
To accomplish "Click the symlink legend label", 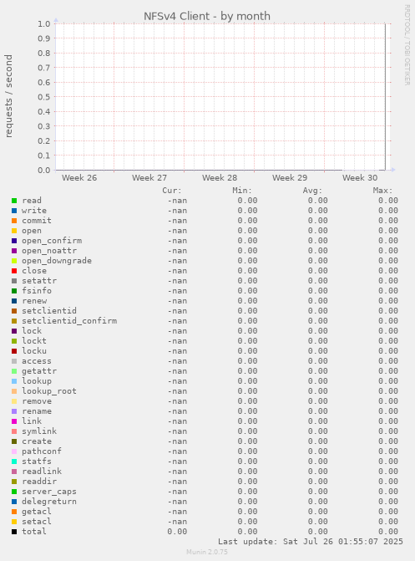I will tap(39, 431).
